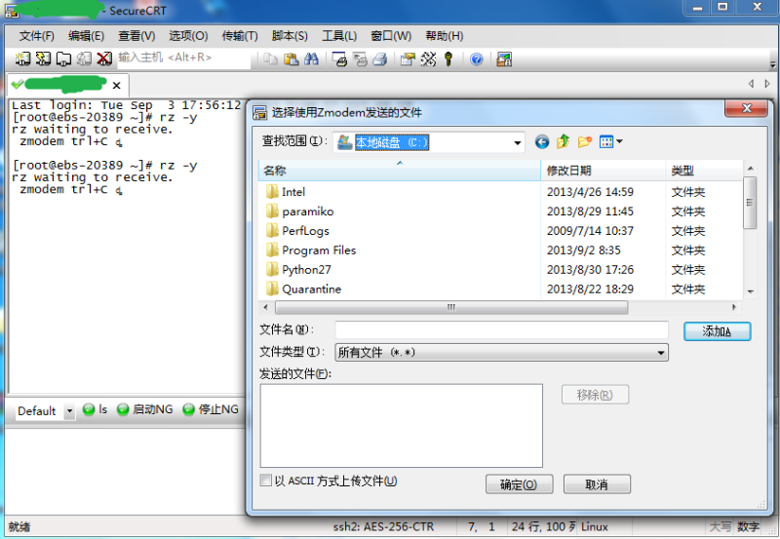Click the horizontal scrollbar in the file list

[450, 307]
